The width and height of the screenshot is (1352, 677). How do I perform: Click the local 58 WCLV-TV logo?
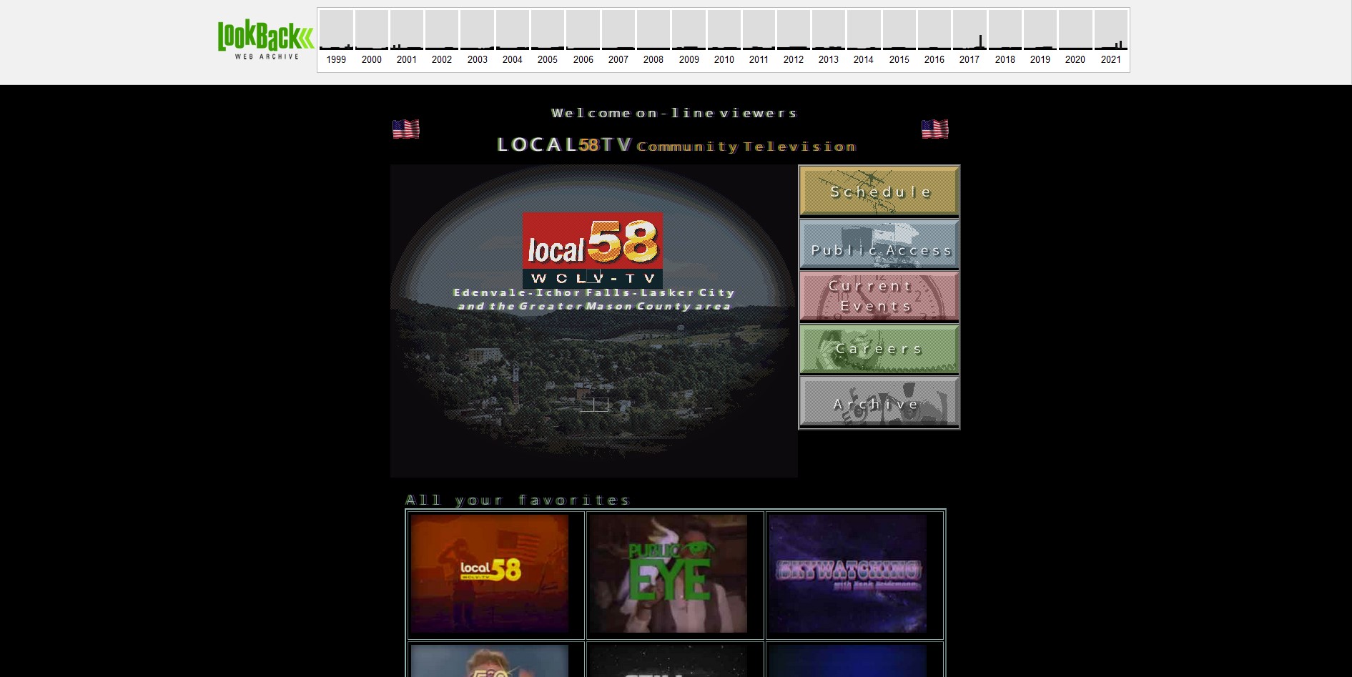(592, 250)
